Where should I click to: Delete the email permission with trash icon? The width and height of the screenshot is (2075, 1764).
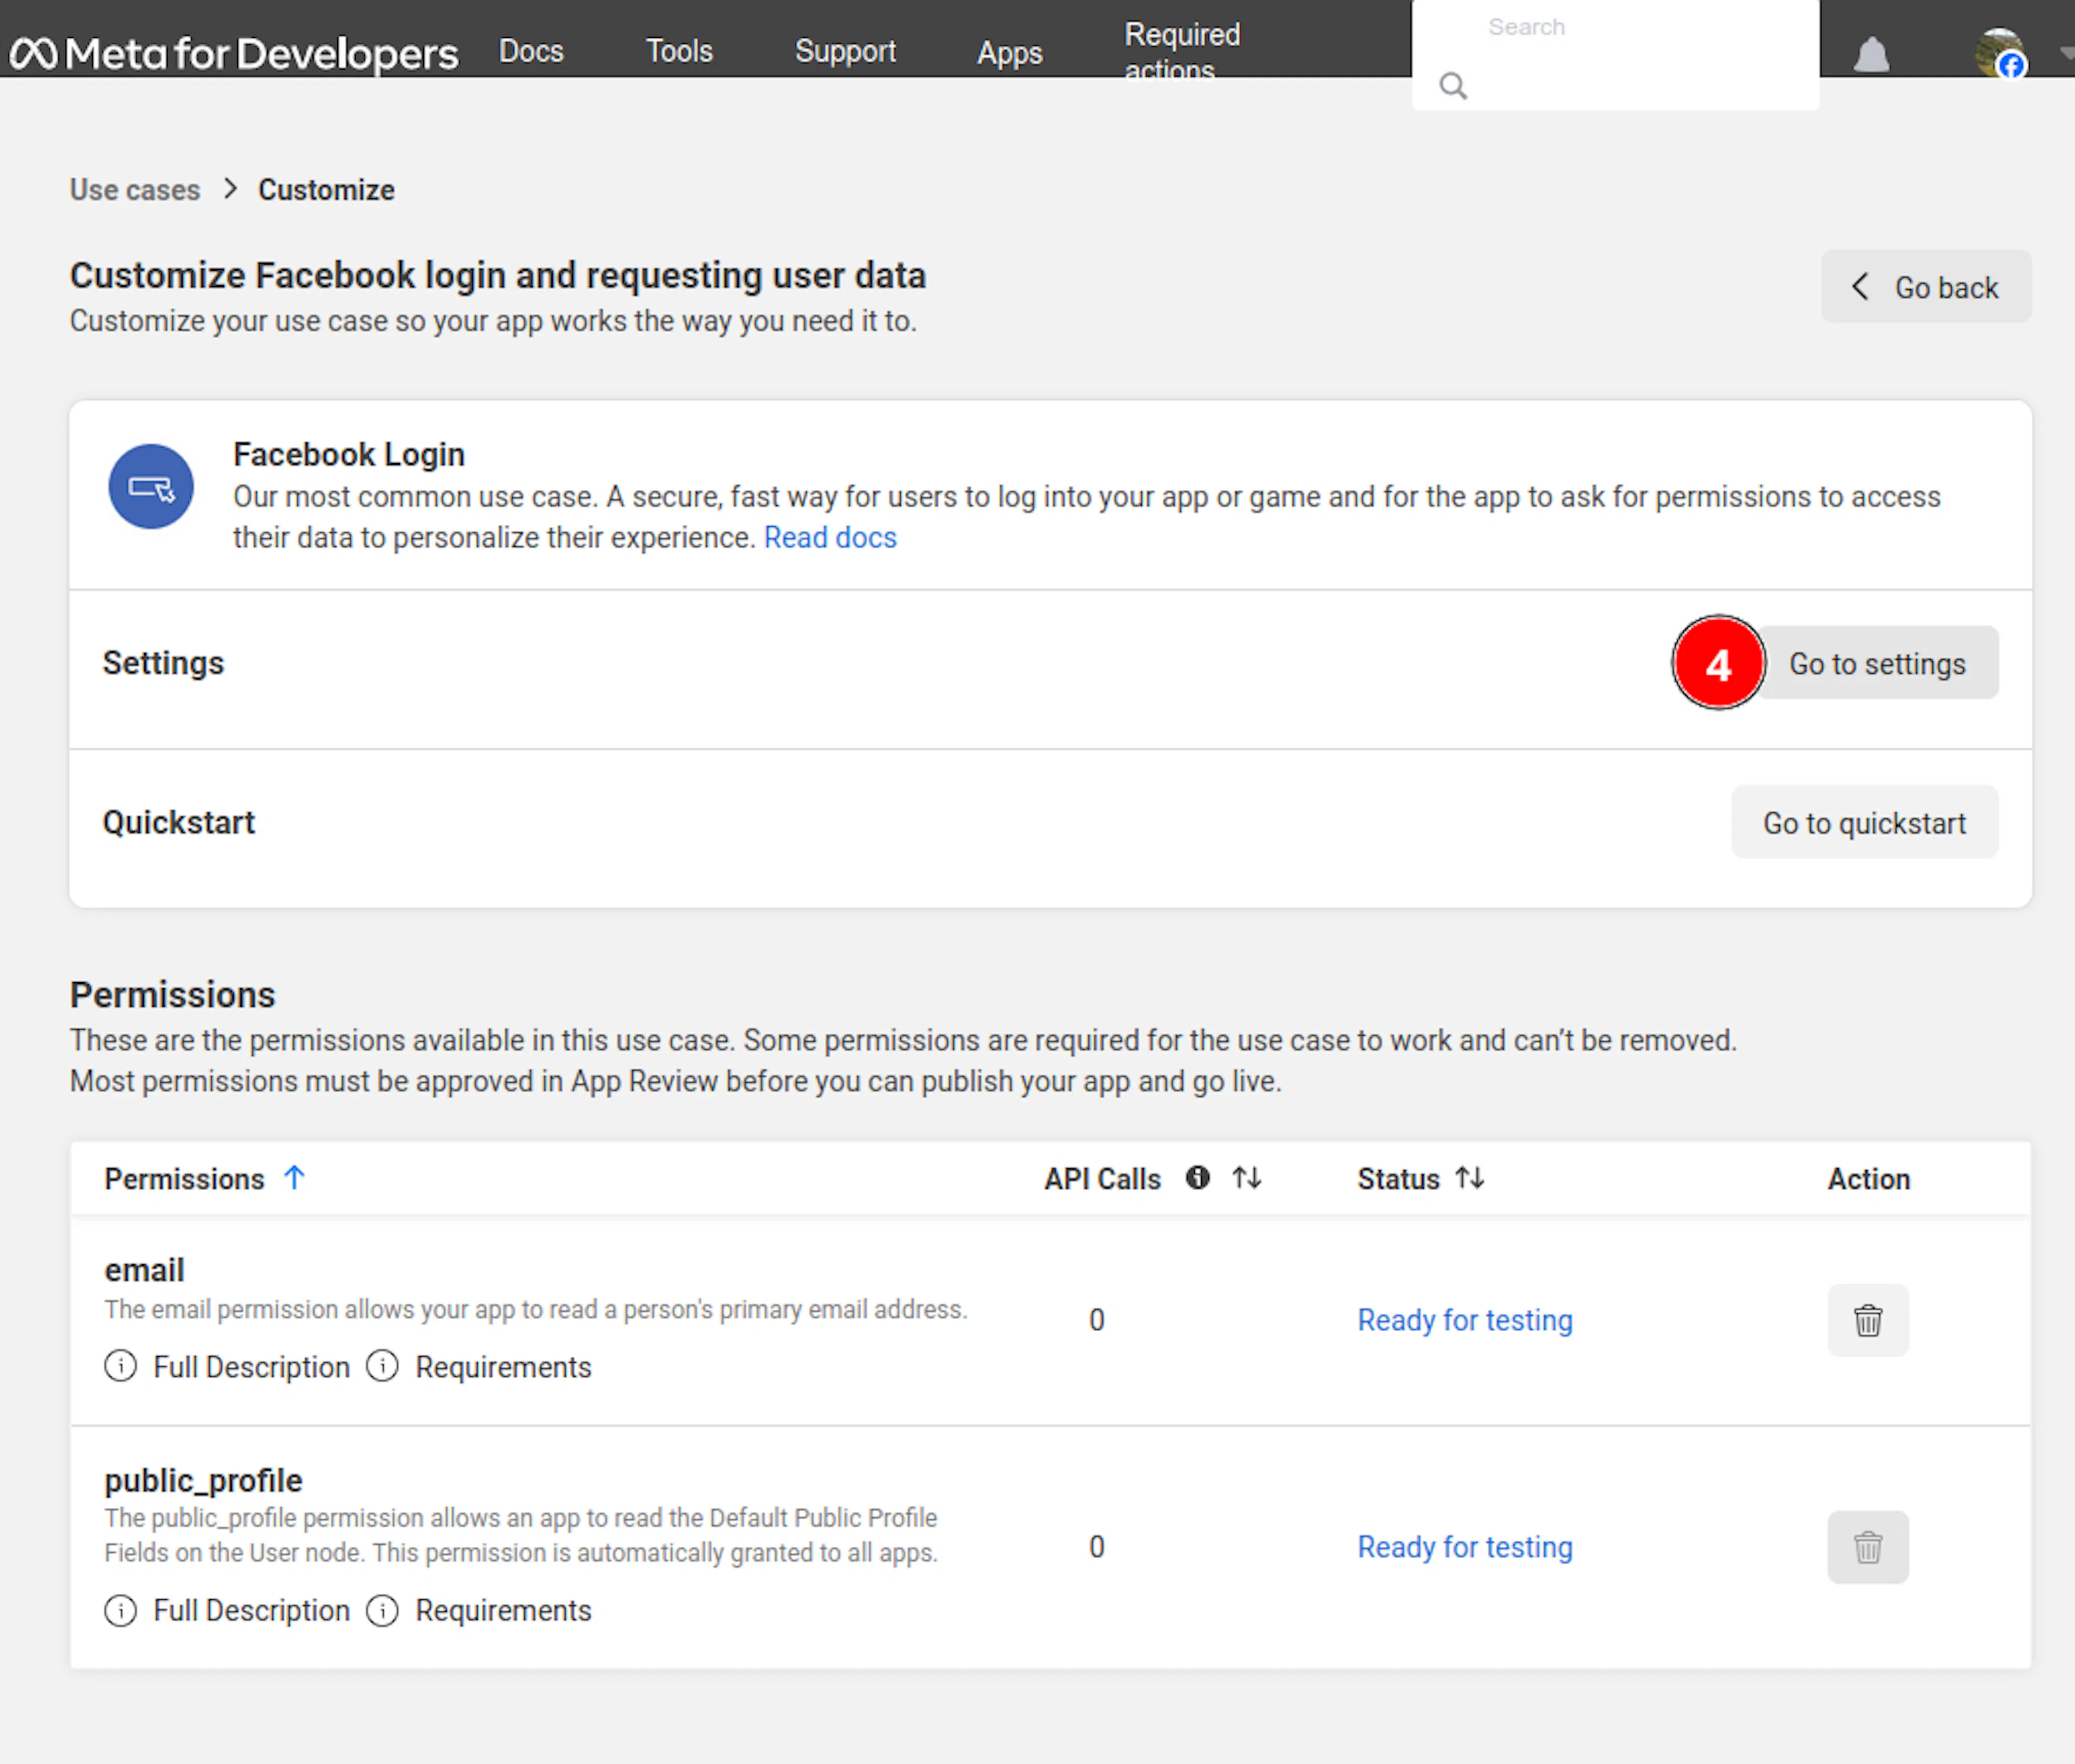(1868, 1320)
